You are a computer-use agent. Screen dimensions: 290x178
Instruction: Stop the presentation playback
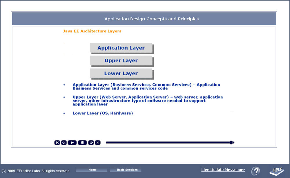82,143
